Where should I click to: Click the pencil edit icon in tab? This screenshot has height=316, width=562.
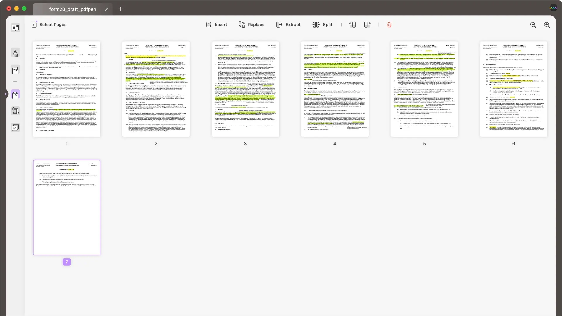tap(106, 9)
